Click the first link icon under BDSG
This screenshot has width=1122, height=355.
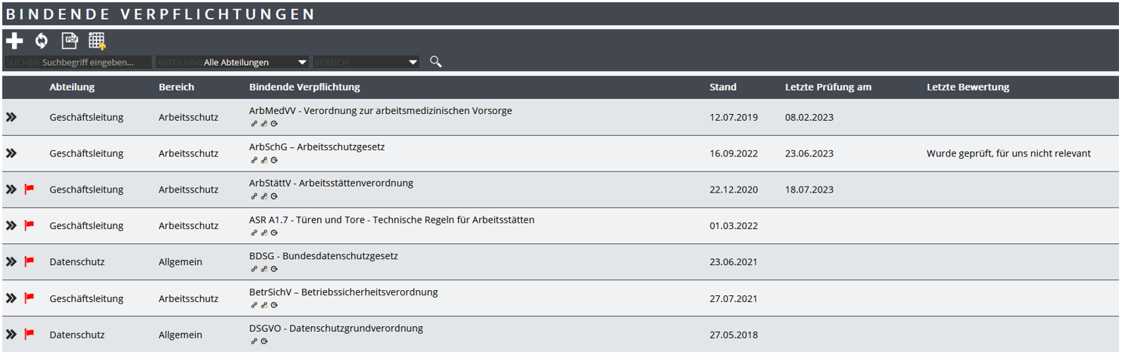coord(254,269)
